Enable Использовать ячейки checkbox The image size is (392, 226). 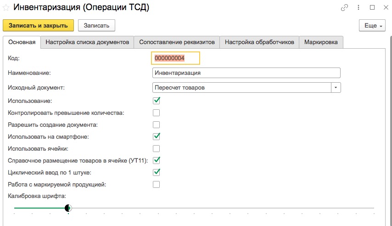156,149
